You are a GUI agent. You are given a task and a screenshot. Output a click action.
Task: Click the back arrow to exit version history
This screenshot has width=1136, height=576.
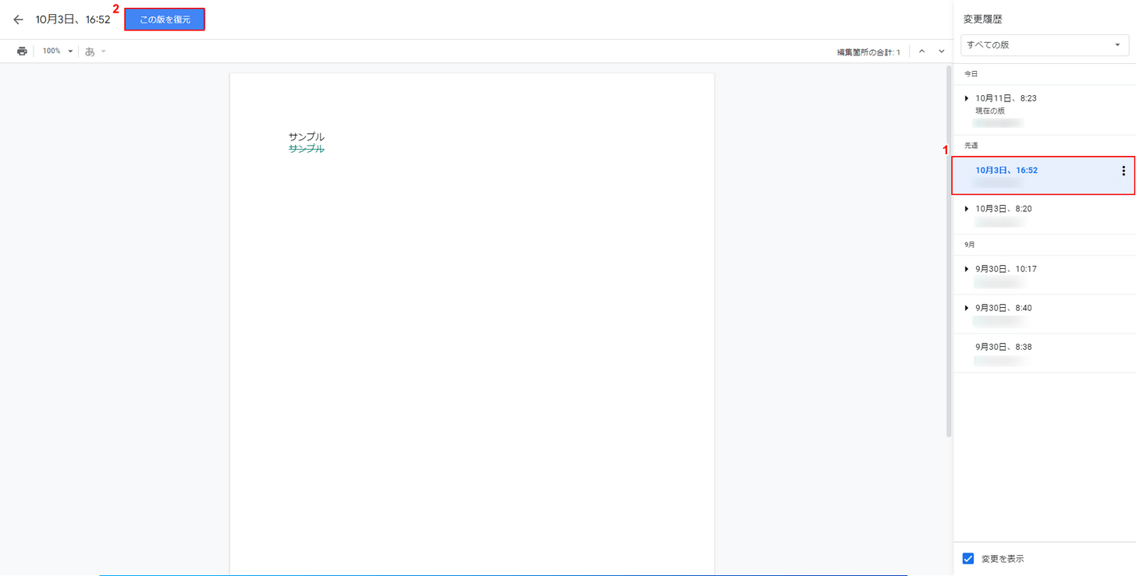tap(18, 19)
